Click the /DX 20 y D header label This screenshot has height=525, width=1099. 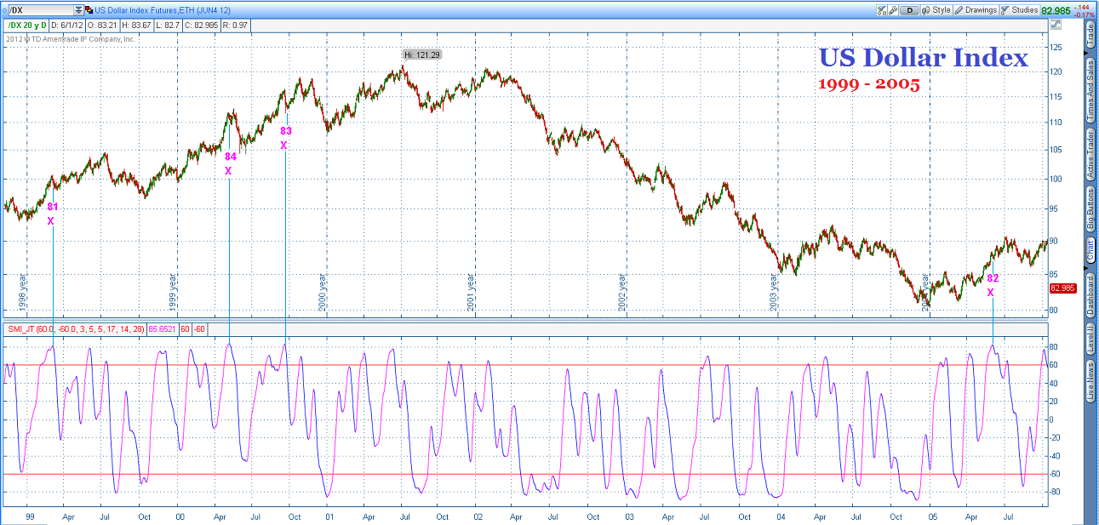point(27,26)
